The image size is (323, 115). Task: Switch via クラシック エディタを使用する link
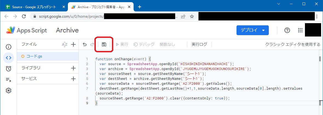click(x=293, y=44)
